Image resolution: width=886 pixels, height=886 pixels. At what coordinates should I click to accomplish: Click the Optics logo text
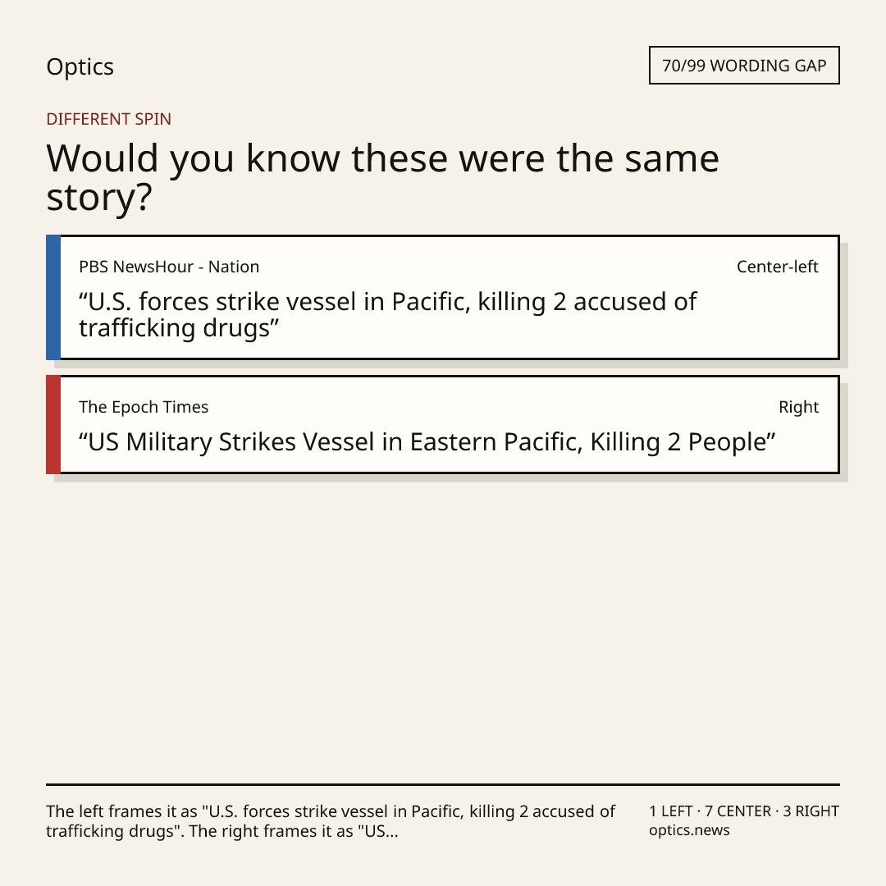click(80, 66)
